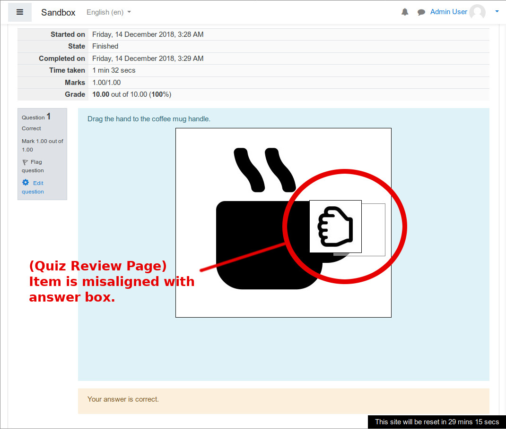The image size is (506, 429).
Task: Click the "1 min 32 secs" time taken value
Action: point(113,70)
